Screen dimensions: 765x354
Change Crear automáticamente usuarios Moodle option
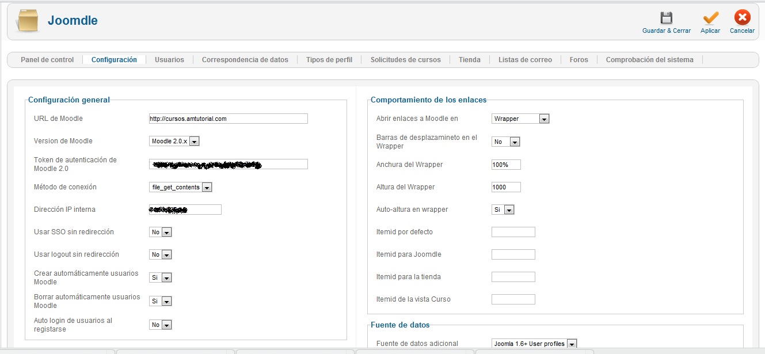[x=161, y=277]
